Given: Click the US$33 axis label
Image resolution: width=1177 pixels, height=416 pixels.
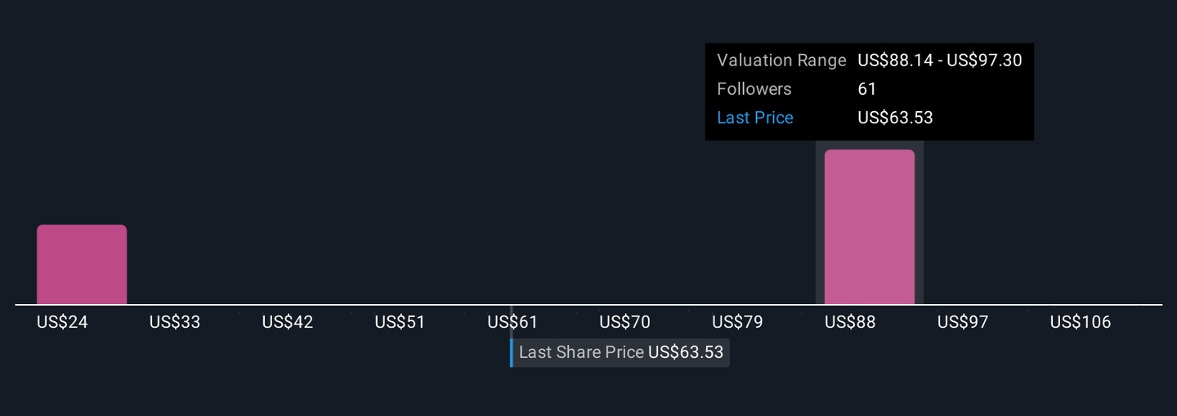Looking at the screenshot, I should 175,322.
